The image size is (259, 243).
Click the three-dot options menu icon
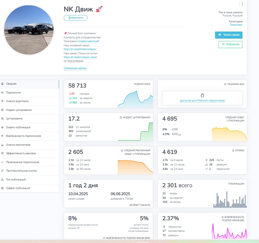[242, 4]
